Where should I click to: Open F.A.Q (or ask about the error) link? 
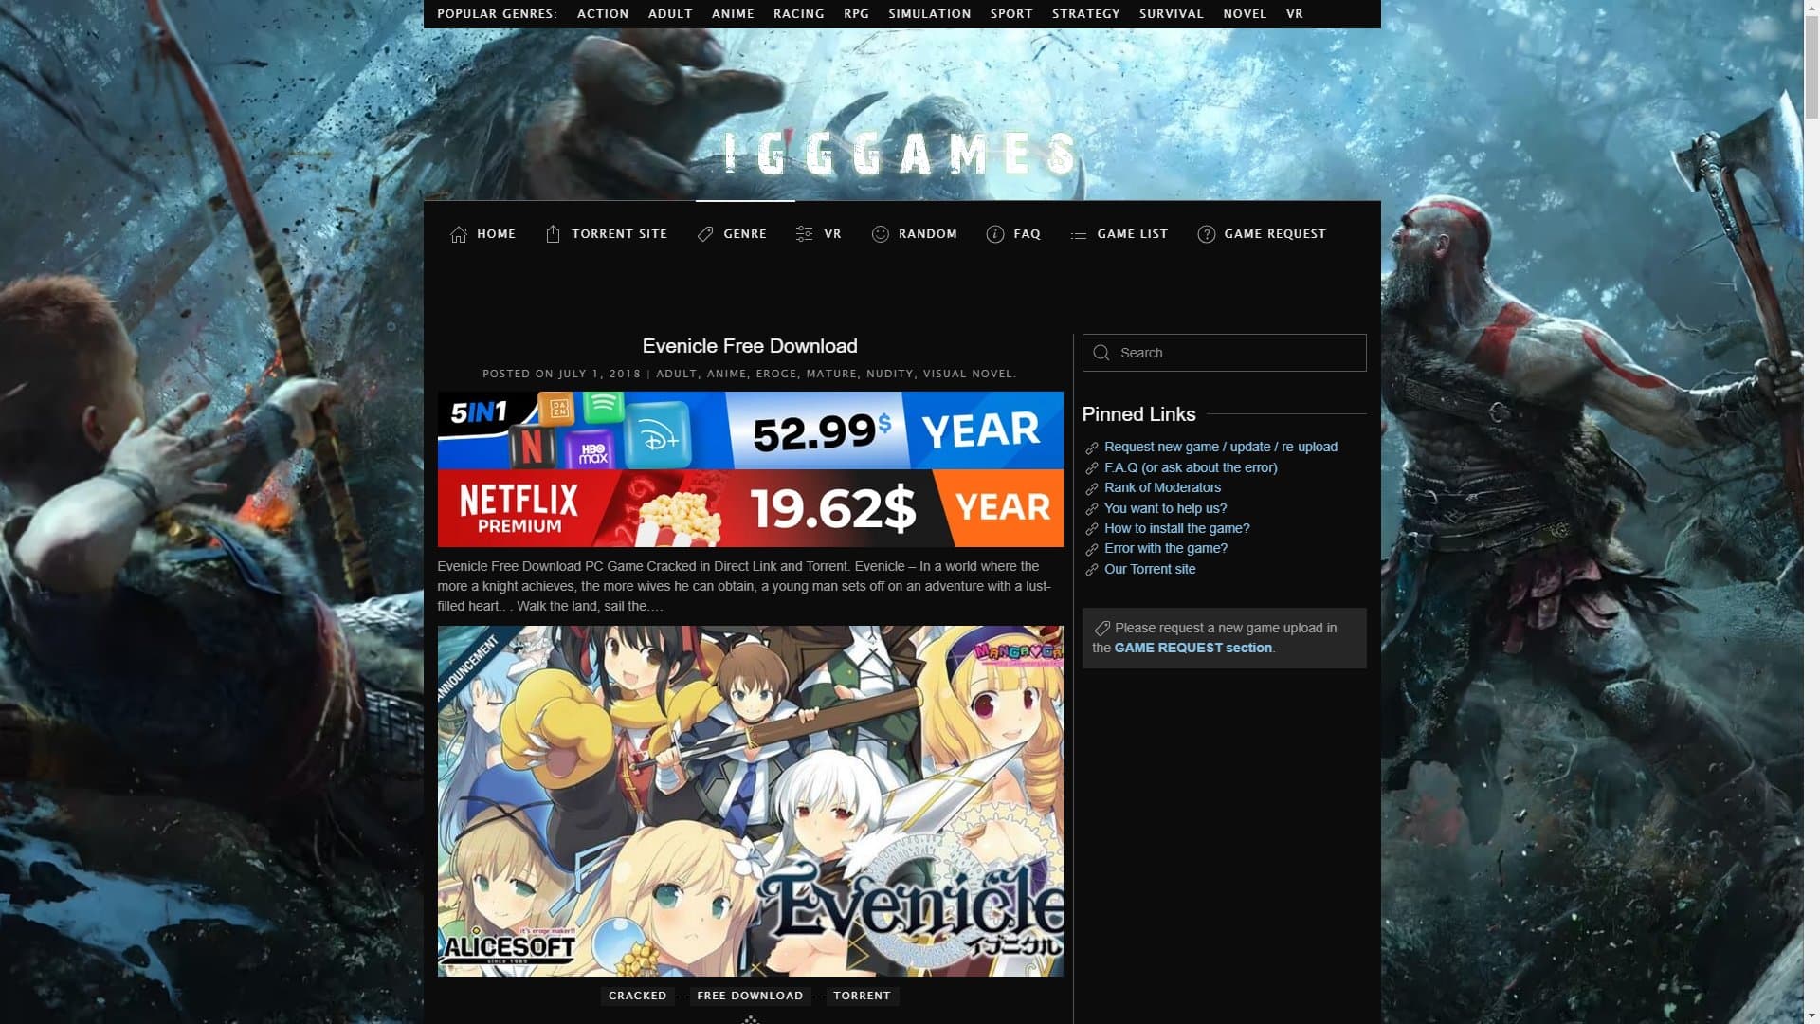coord(1190,467)
